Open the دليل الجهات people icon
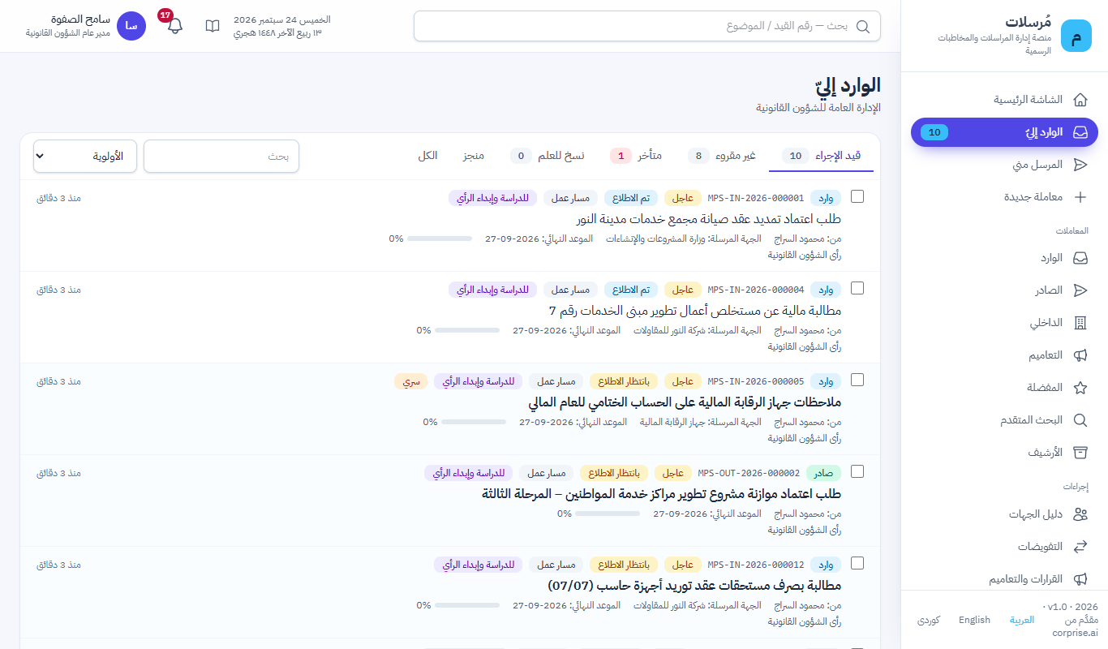 1080,514
